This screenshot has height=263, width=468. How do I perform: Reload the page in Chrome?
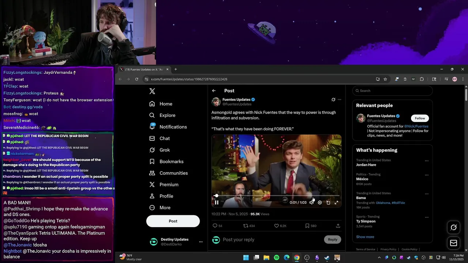click(137, 79)
